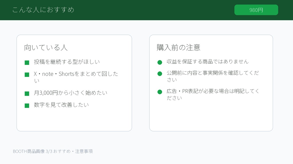Click the text 数字を見て改善したい
The height and width of the screenshot is (164, 293).
click(x=61, y=105)
